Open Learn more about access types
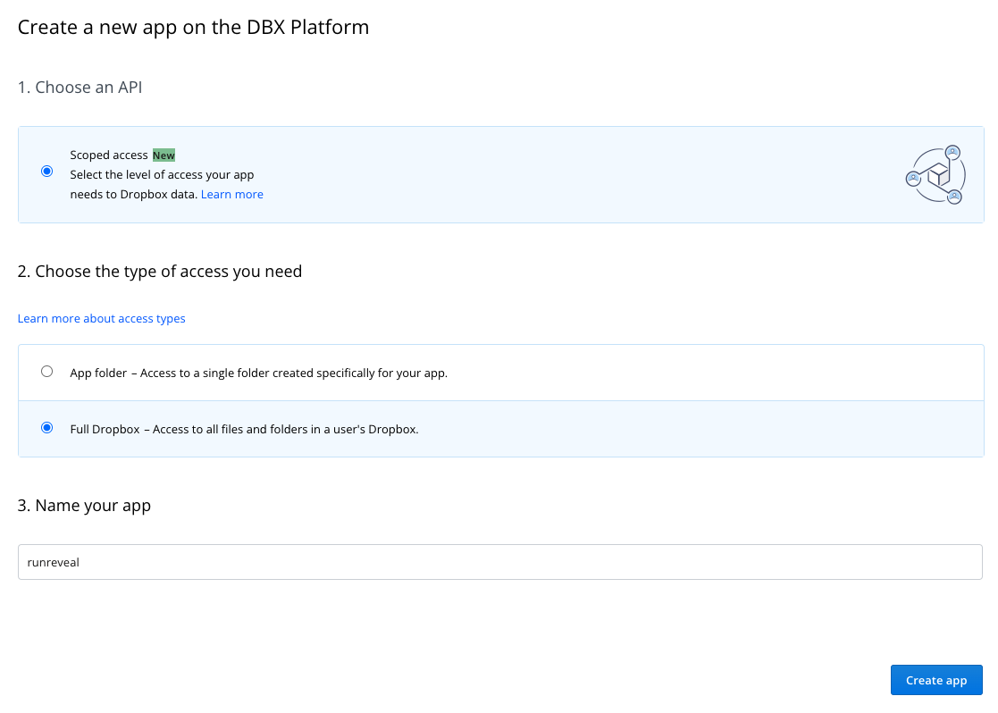Viewport: 998px width, 713px height. [x=101, y=318]
